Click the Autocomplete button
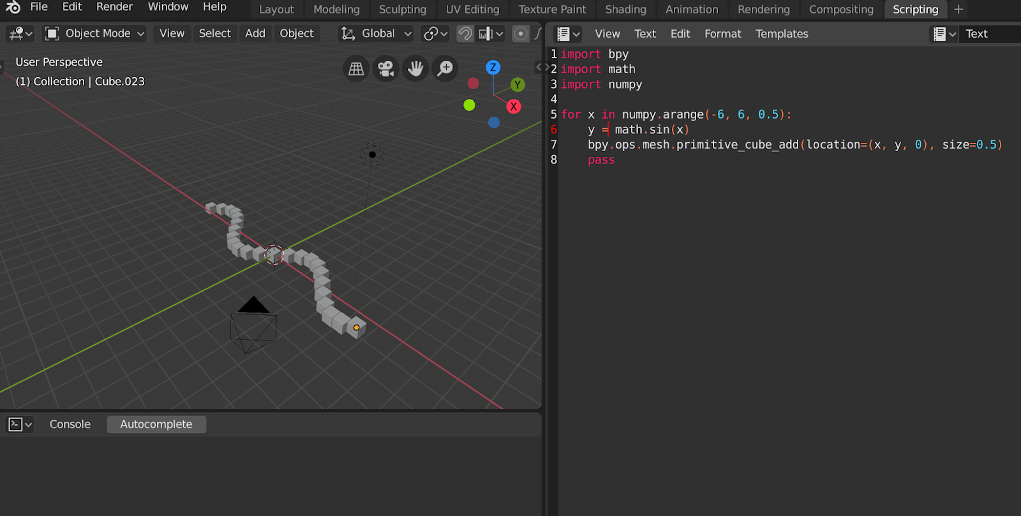The image size is (1021, 516). [x=156, y=424]
